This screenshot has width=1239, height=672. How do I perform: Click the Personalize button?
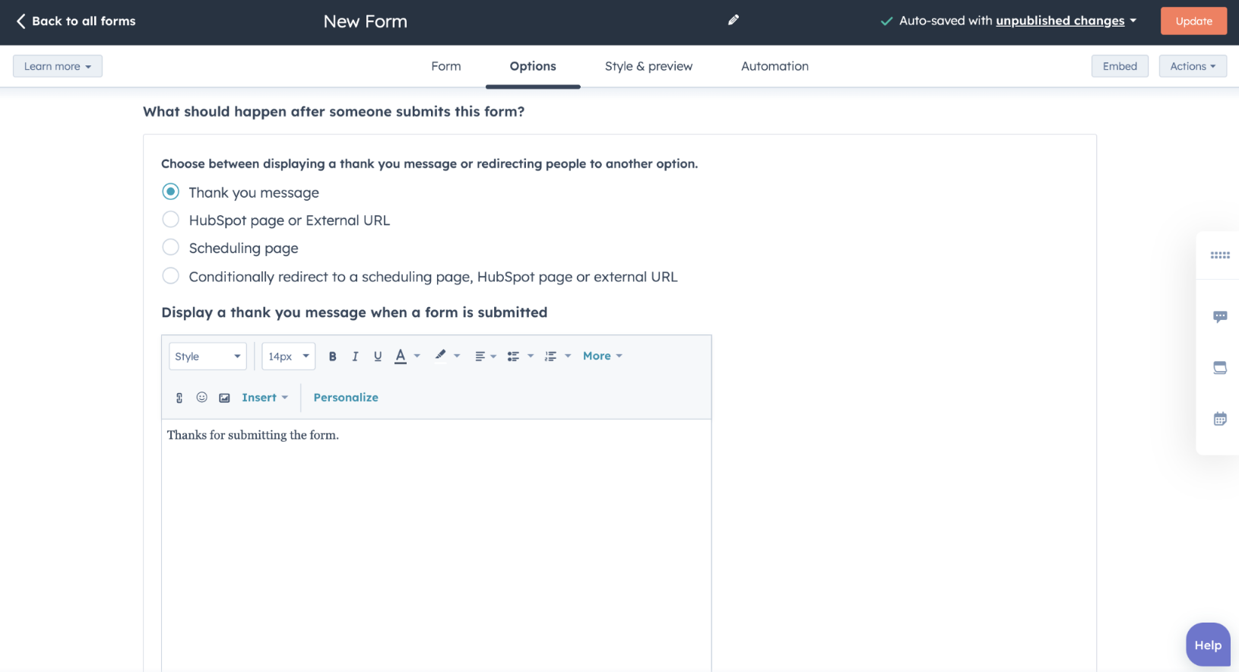click(346, 398)
